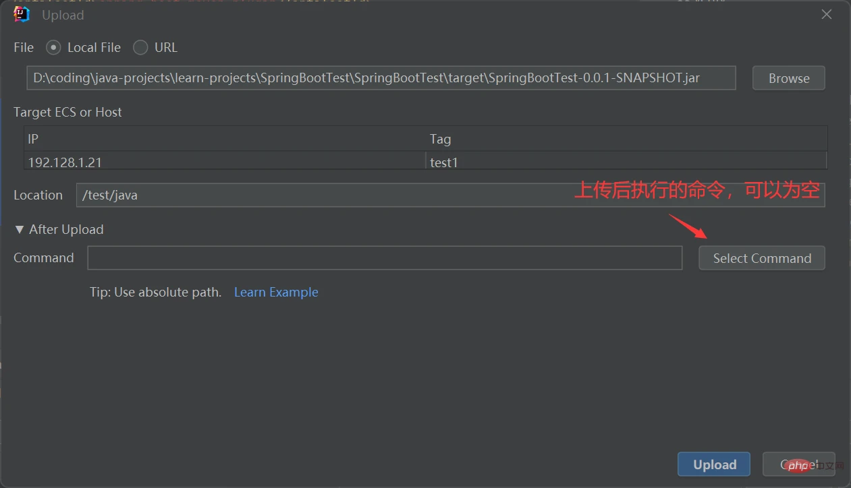
Task: Open the Learn Example link
Action: [x=276, y=292]
